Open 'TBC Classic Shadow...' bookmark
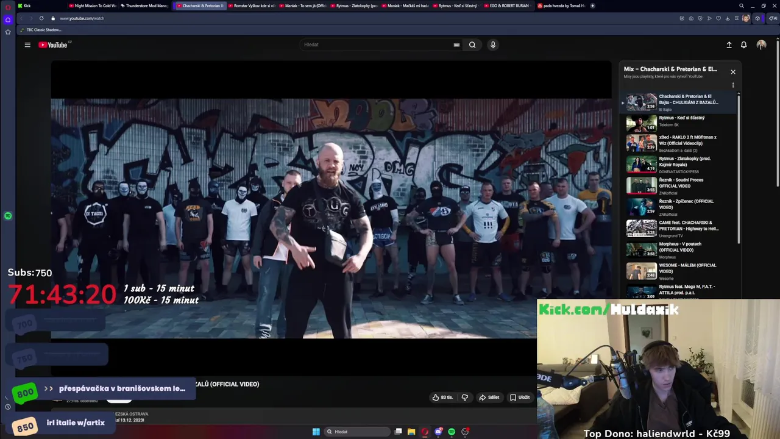 (41, 30)
